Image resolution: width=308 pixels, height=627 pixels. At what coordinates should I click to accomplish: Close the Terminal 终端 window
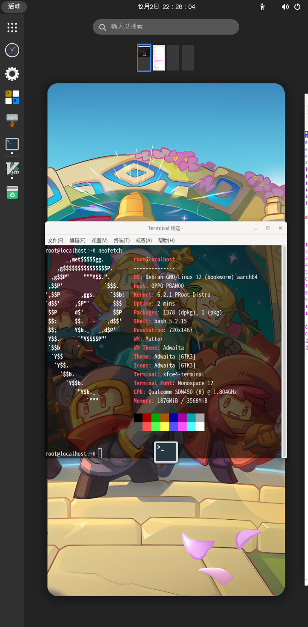click(281, 228)
